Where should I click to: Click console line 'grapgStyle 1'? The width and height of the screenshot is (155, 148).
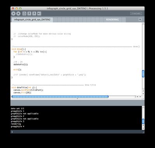(x=17, y=111)
